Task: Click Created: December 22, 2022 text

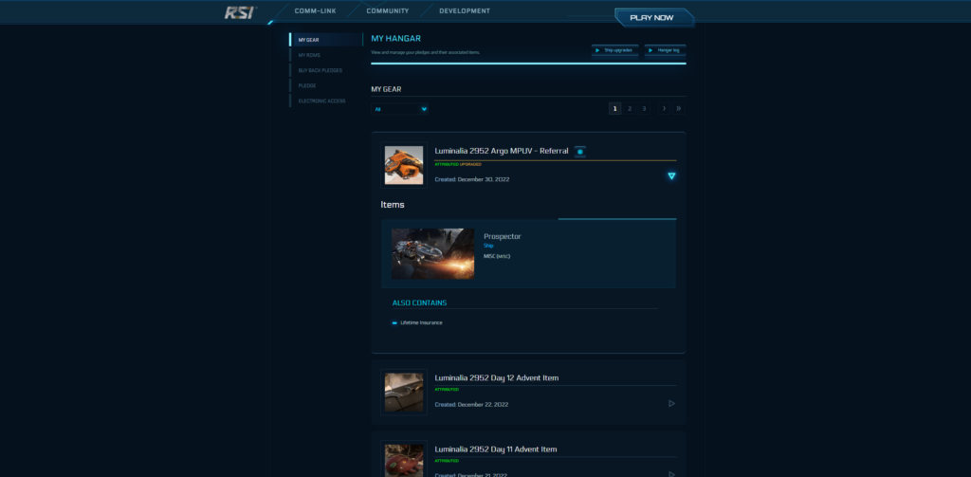Action: 471,405
